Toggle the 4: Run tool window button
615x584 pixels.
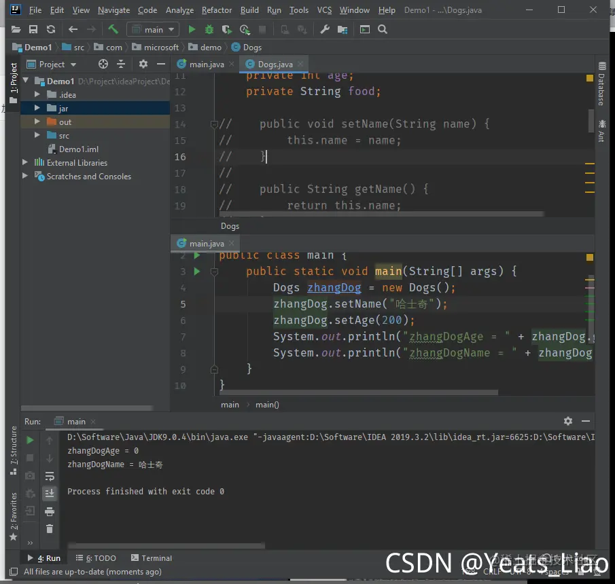(x=44, y=558)
